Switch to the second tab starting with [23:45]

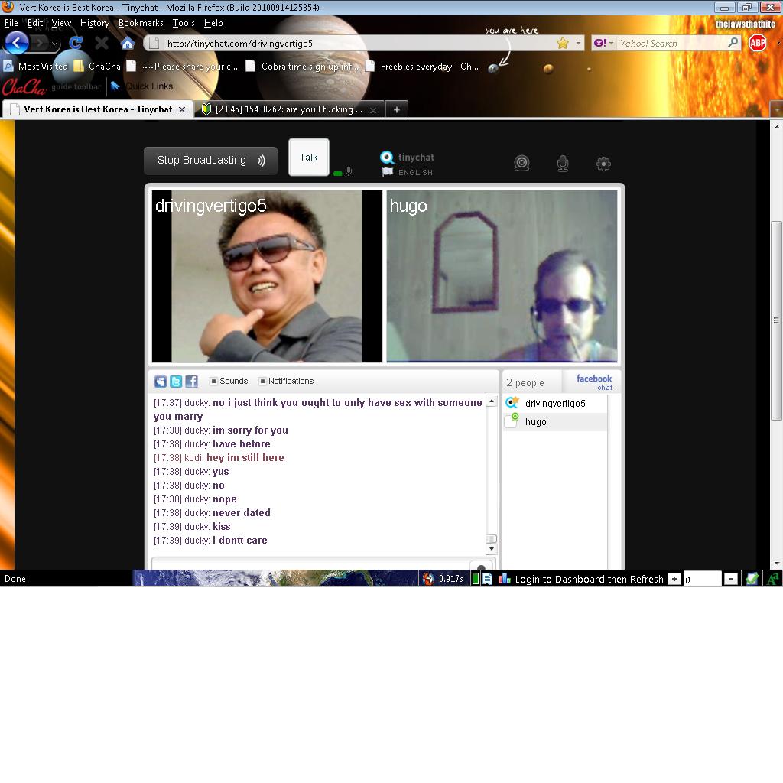tap(288, 109)
